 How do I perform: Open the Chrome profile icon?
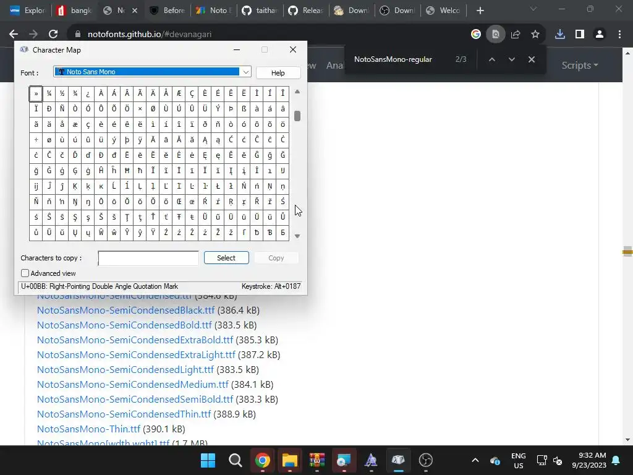(x=600, y=35)
